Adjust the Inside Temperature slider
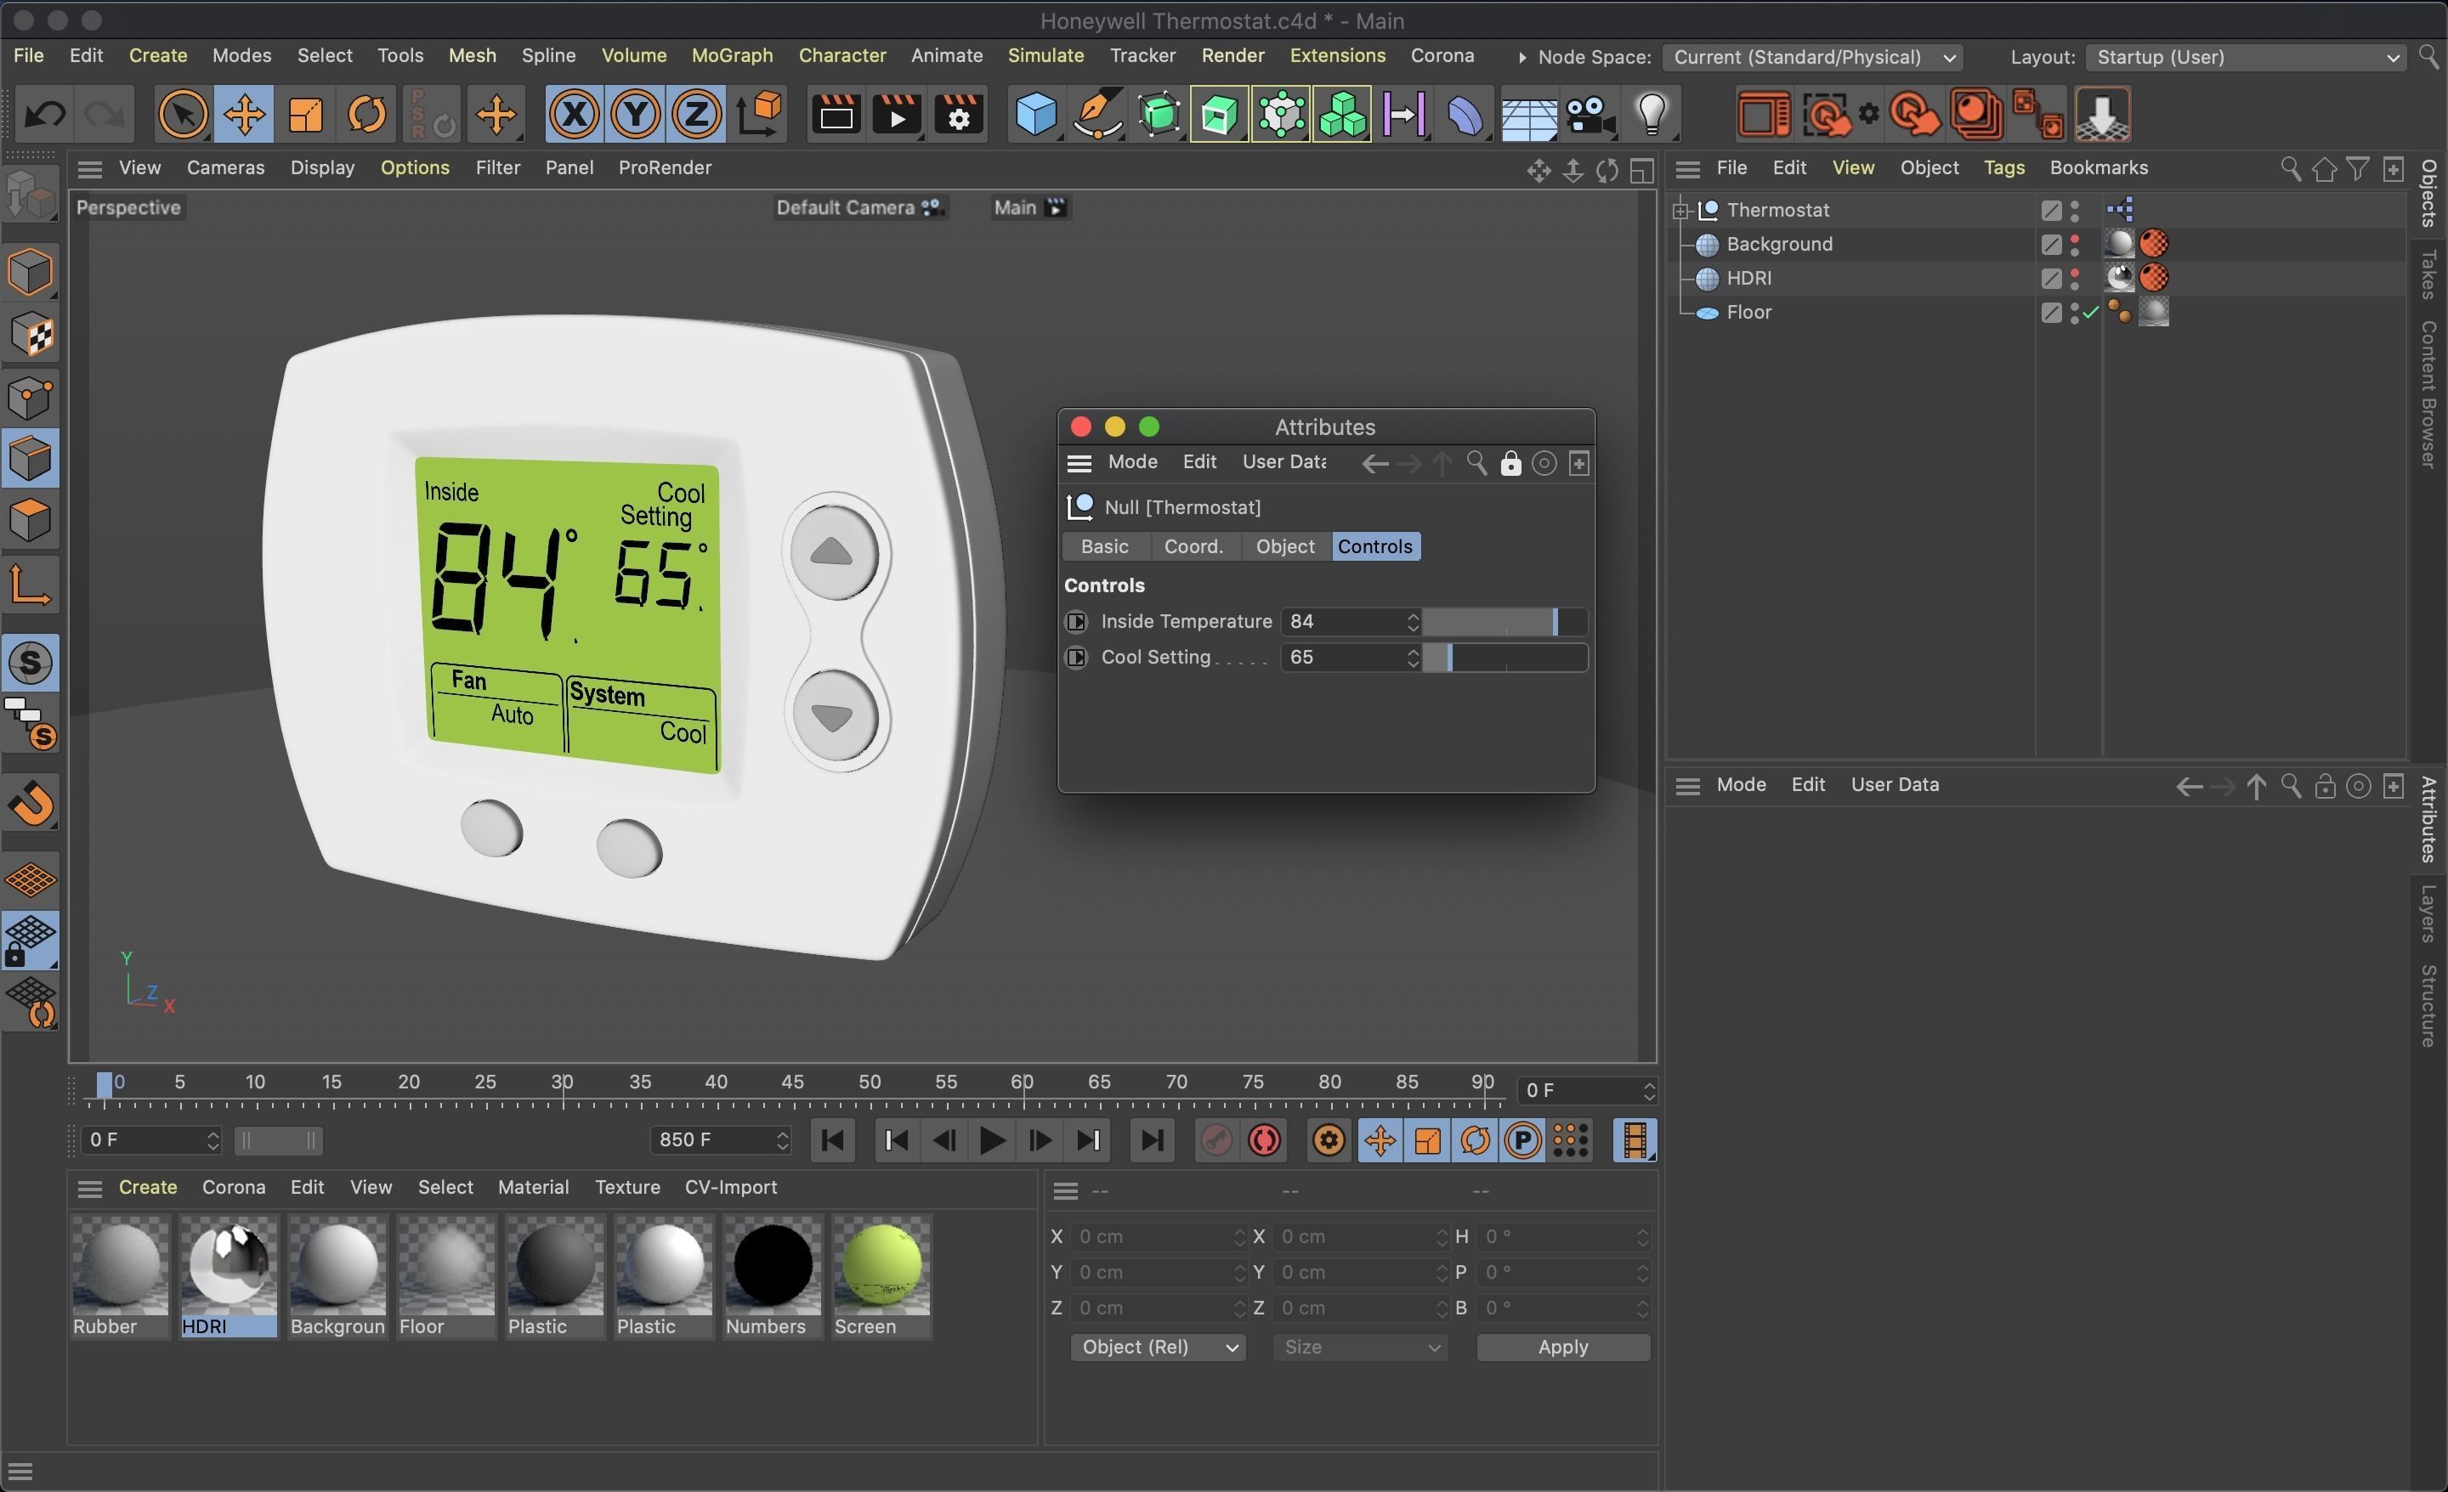 [x=1504, y=622]
